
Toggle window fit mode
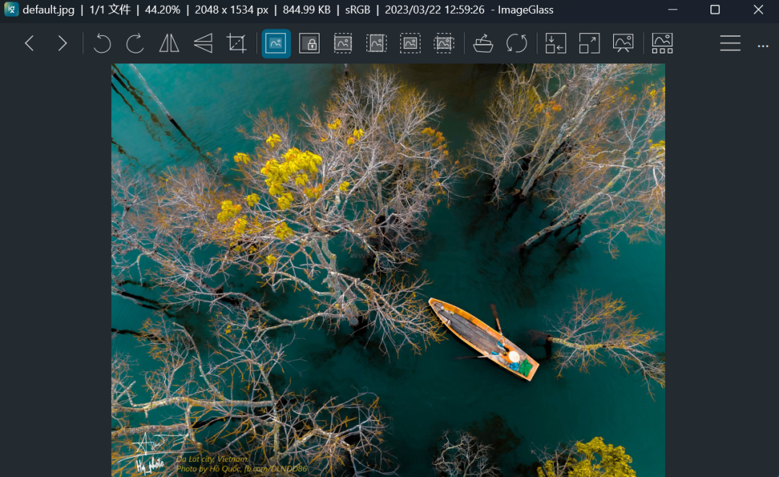555,43
